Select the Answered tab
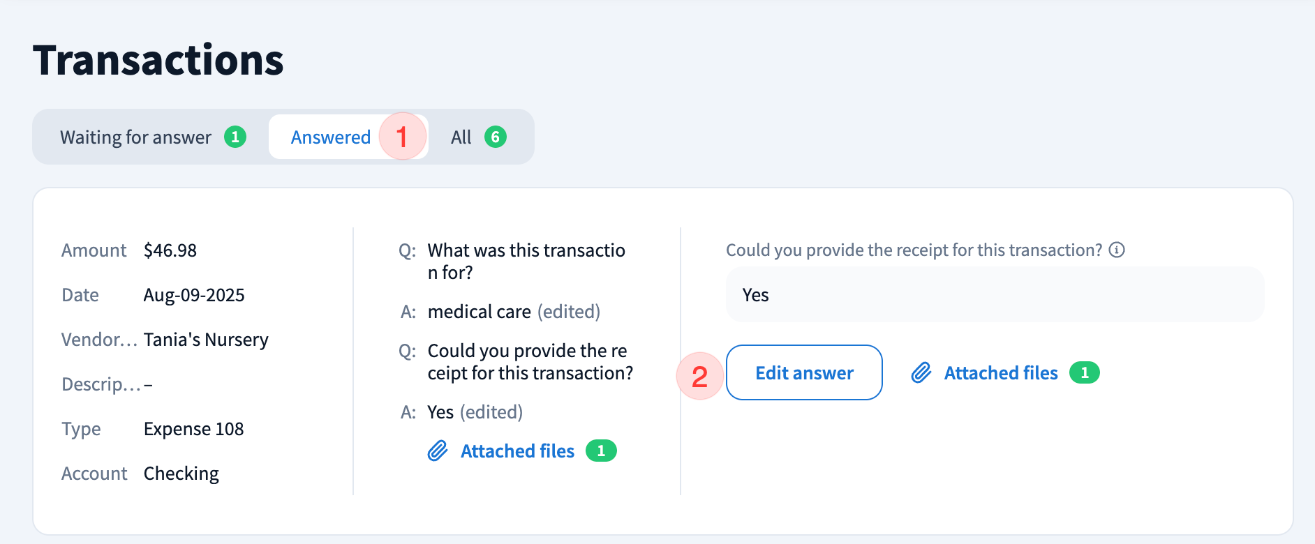Screen dimensions: 1315x544 tap(331, 137)
